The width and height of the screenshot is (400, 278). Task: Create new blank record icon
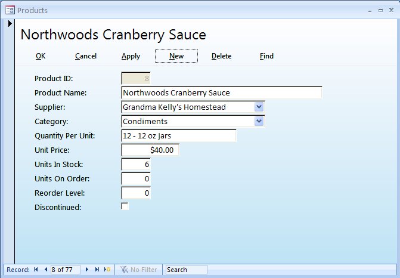(107, 269)
